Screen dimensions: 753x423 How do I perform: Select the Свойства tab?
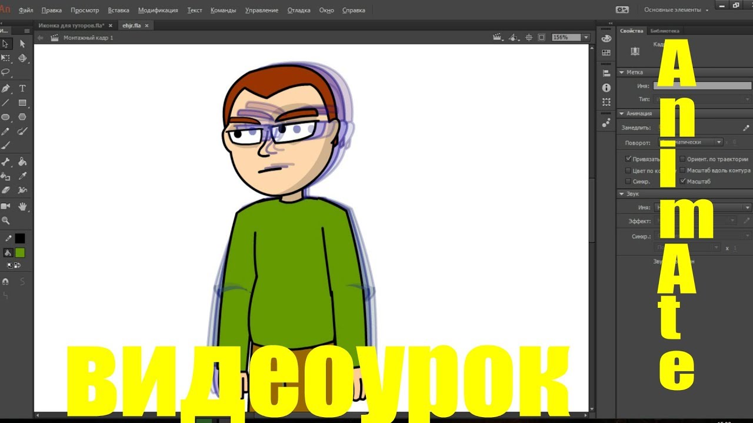coord(631,31)
